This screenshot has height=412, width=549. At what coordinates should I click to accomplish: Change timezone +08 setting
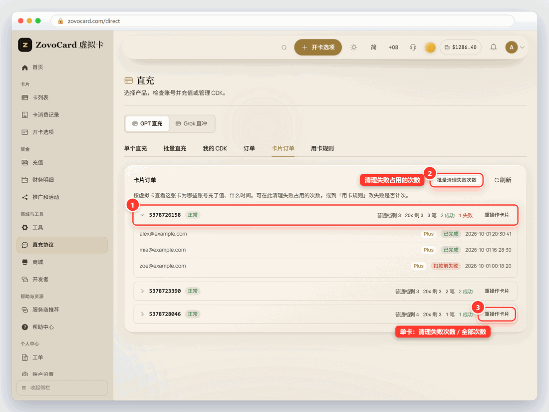click(x=393, y=47)
